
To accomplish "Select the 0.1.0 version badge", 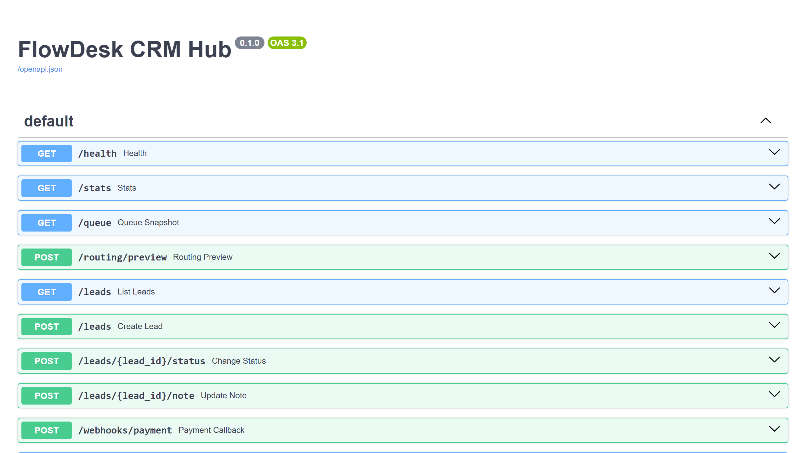I will pyautogui.click(x=249, y=43).
